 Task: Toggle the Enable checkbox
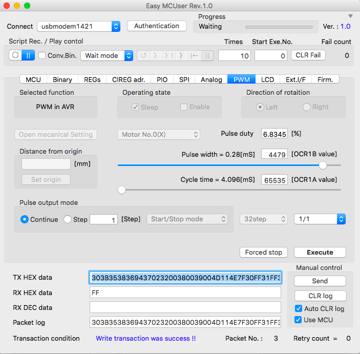tap(184, 107)
